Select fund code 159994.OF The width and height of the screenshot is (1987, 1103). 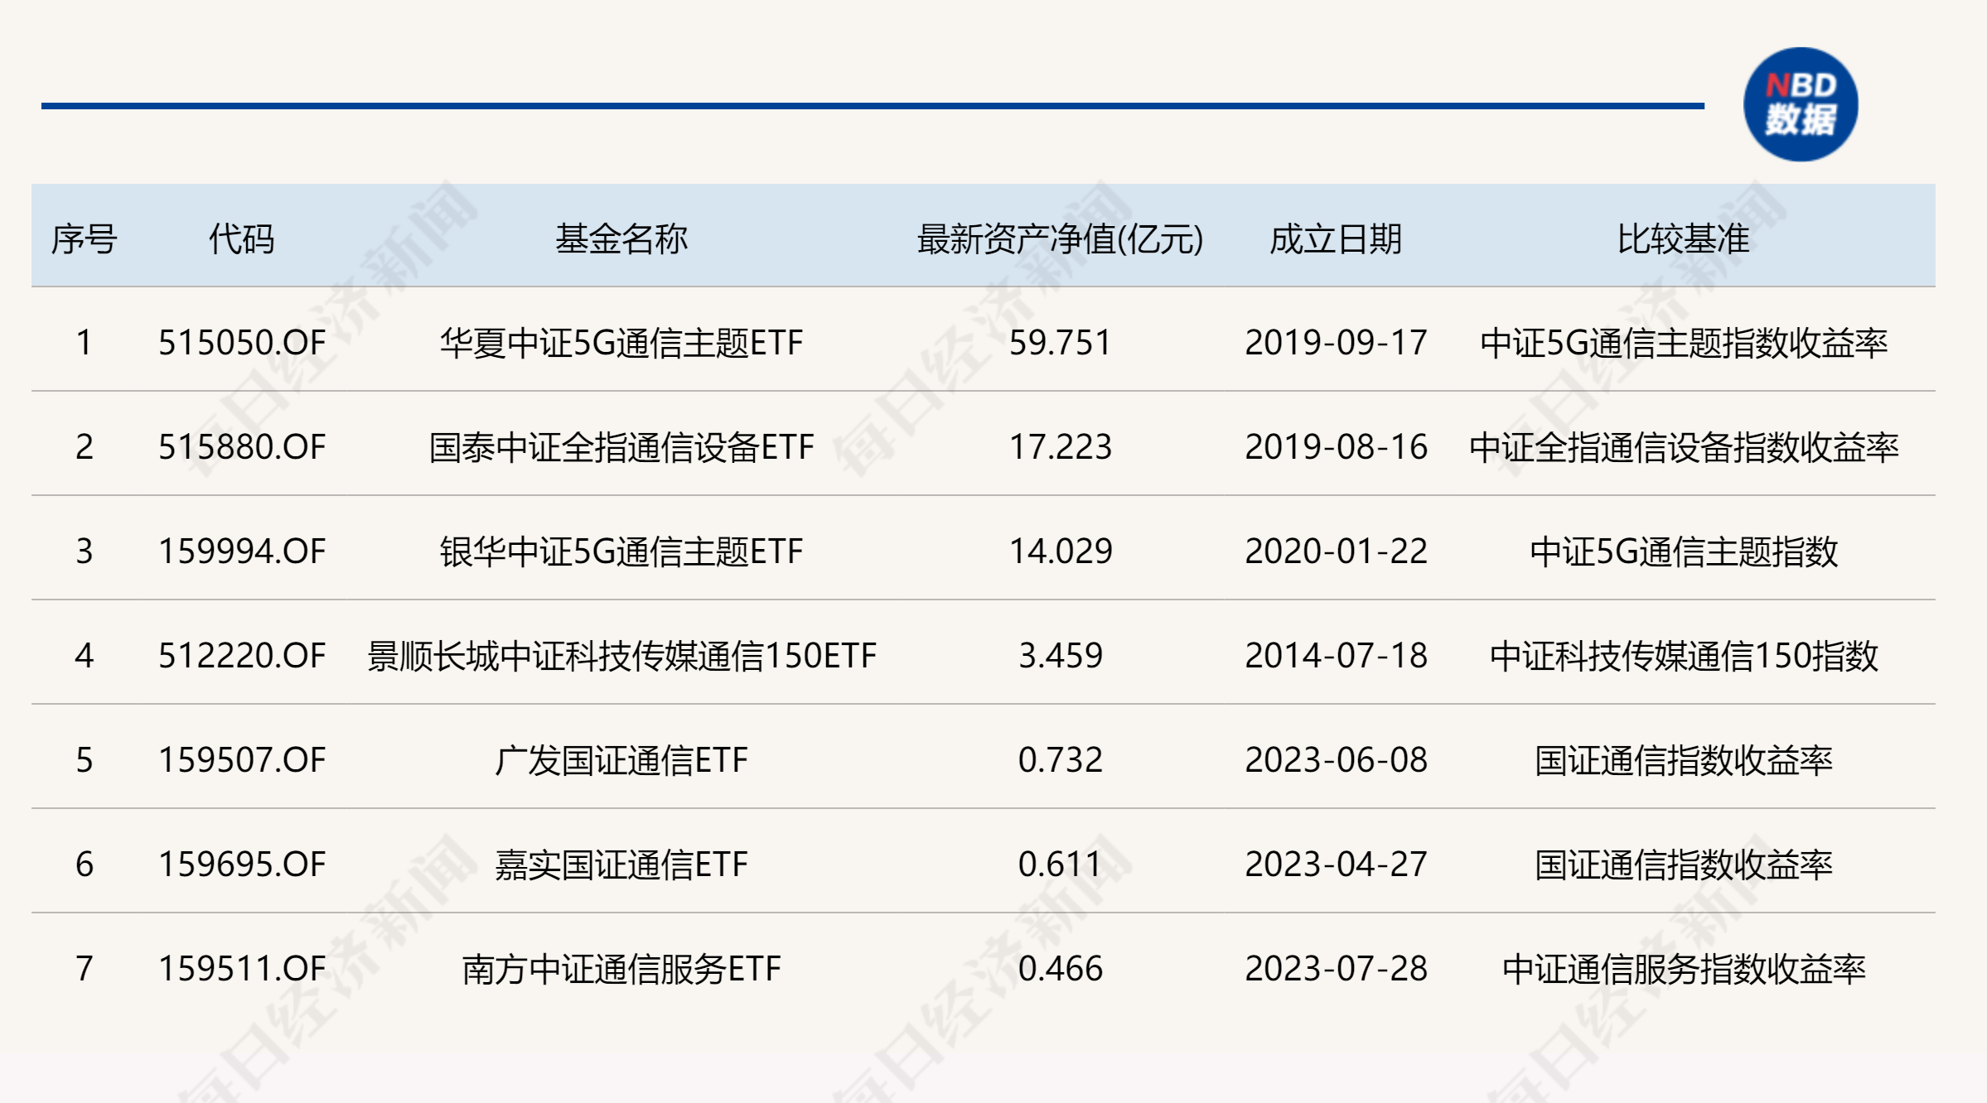242,551
